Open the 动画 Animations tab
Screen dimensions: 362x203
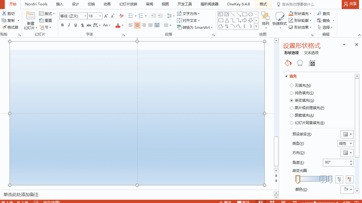[107, 4]
